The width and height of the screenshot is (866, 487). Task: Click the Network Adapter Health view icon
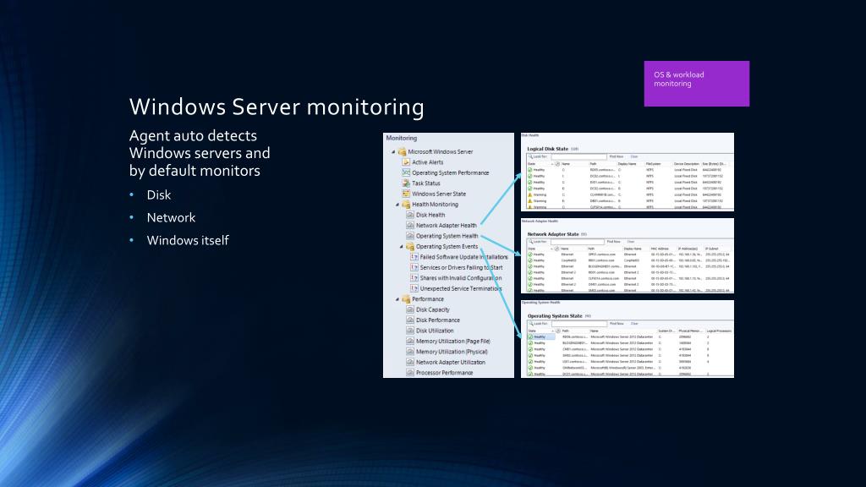[x=410, y=225]
